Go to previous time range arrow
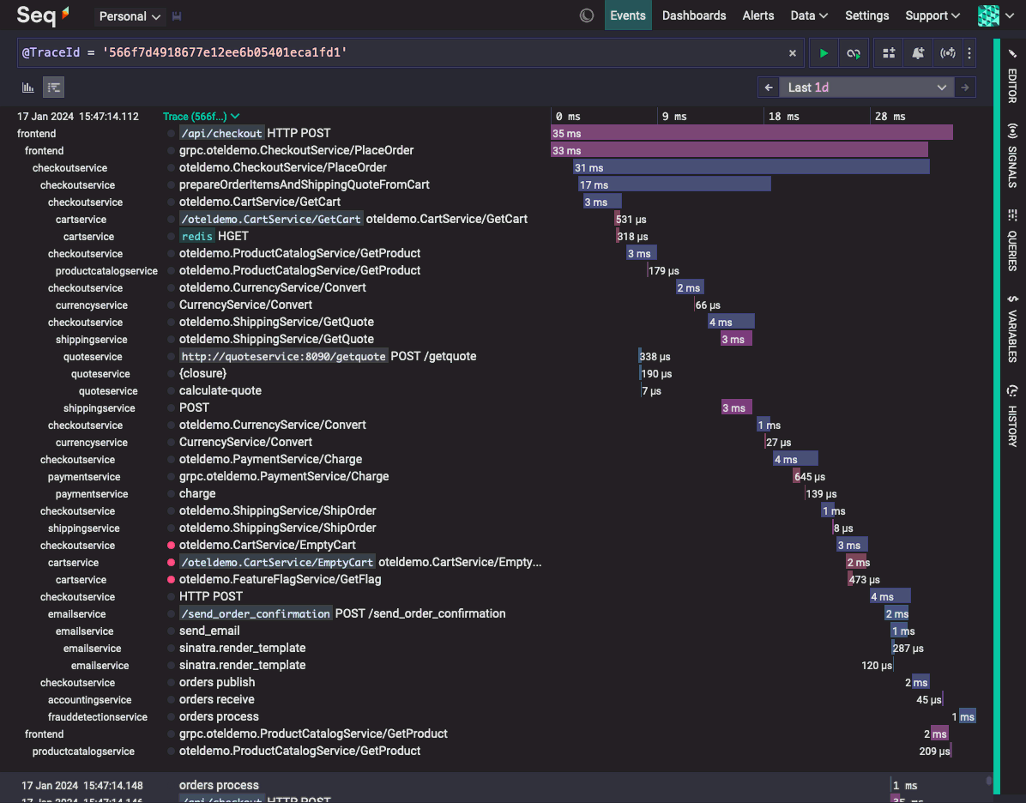The width and height of the screenshot is (1026, 803). click(x=768, y=87)
